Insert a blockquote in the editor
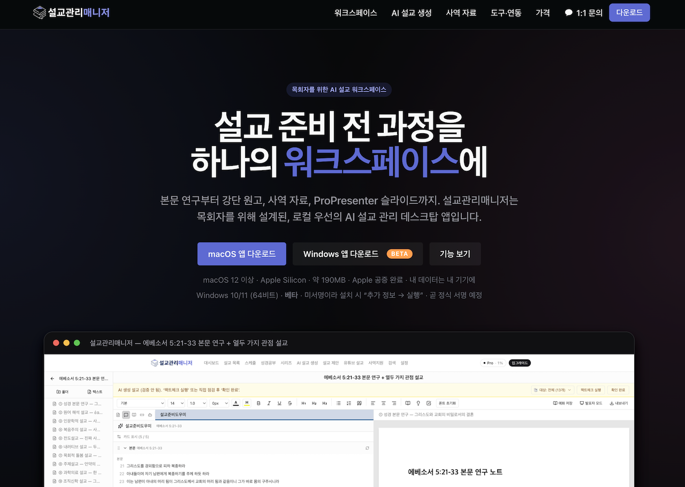685x487 pixels. [359, 403]
